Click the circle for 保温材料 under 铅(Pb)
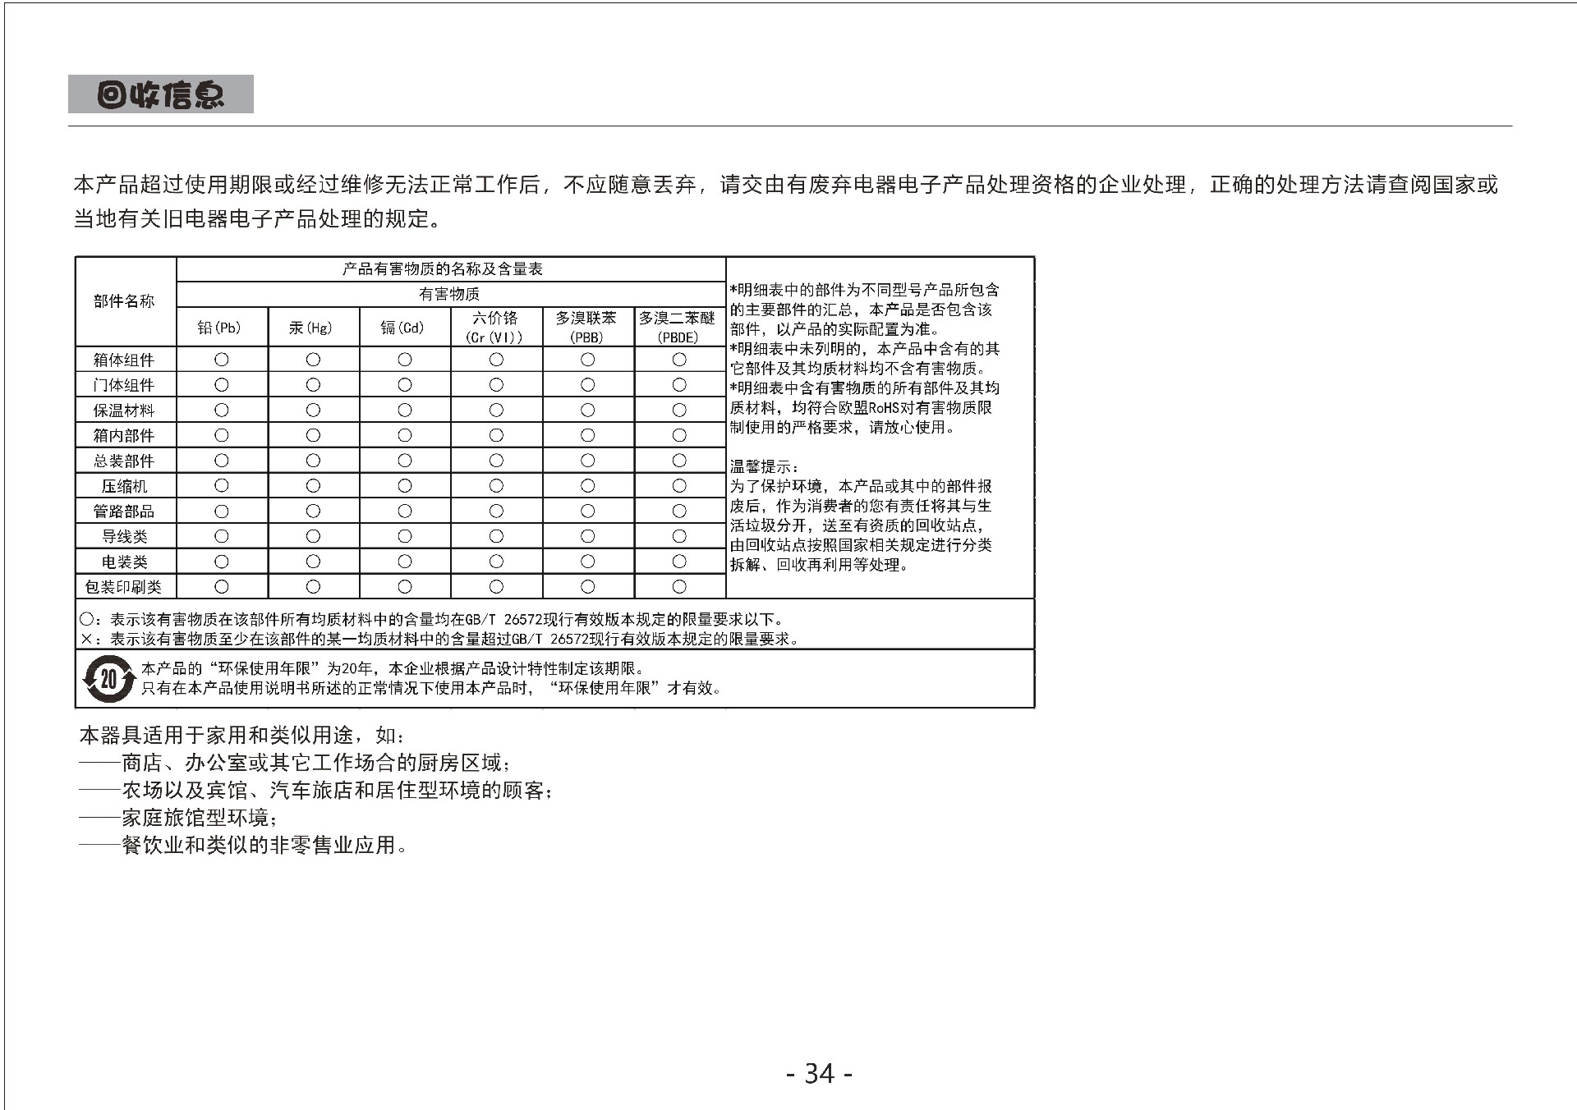 click(x=222, y=411)
